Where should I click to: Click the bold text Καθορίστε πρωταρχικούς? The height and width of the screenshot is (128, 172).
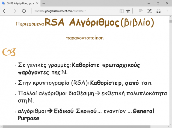tap(106, 65)
